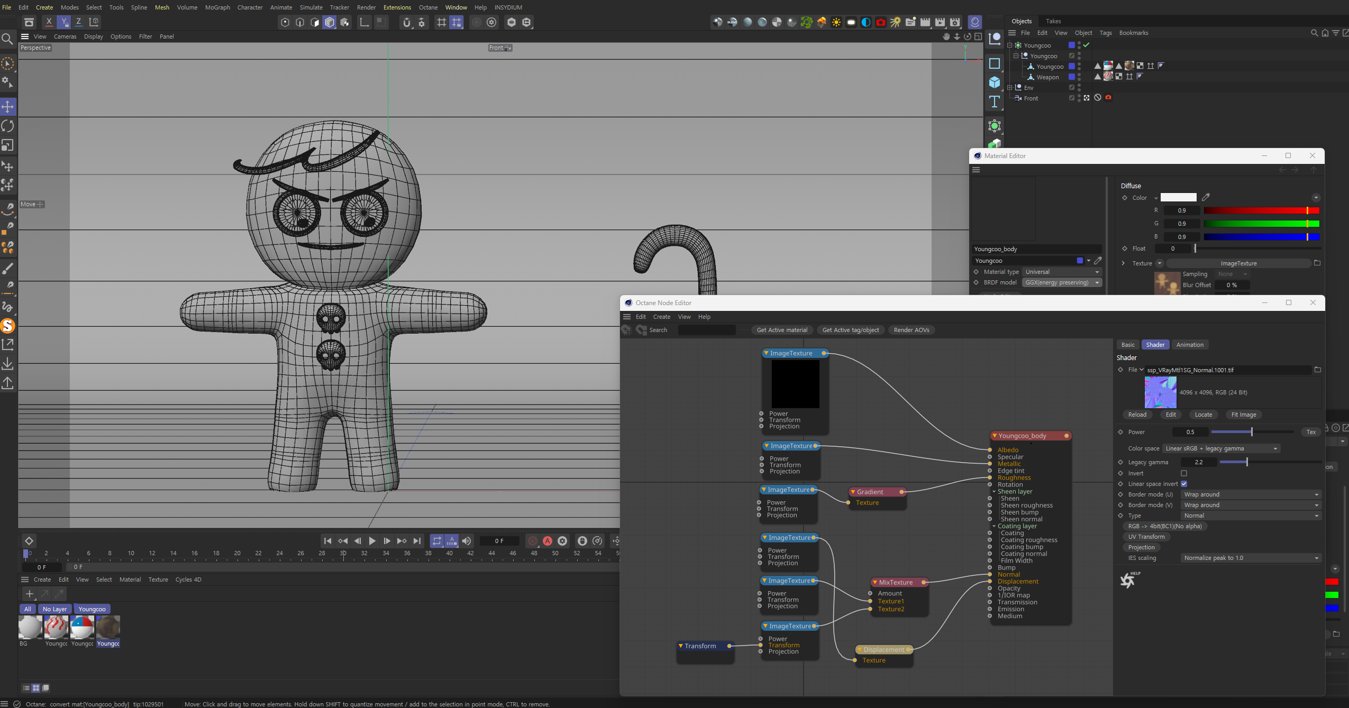The image size is (1349, 708).
Task: Select the Scale tool in the left toolbar
Action: (x=8, y=145)
